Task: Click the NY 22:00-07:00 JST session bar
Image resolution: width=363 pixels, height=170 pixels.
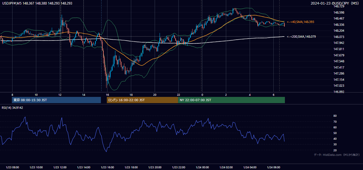Action: [x=231, y=100]
